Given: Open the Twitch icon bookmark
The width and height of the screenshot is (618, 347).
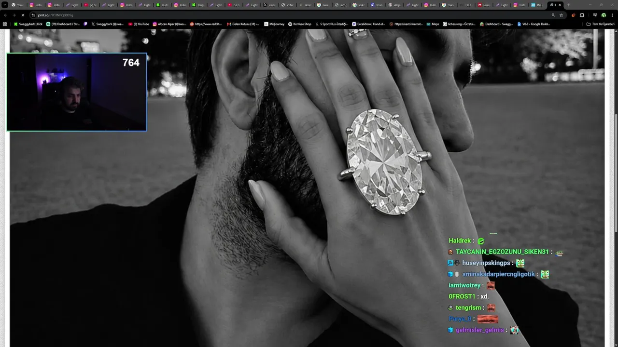Looking at the screenshot, I should point(85,24).
